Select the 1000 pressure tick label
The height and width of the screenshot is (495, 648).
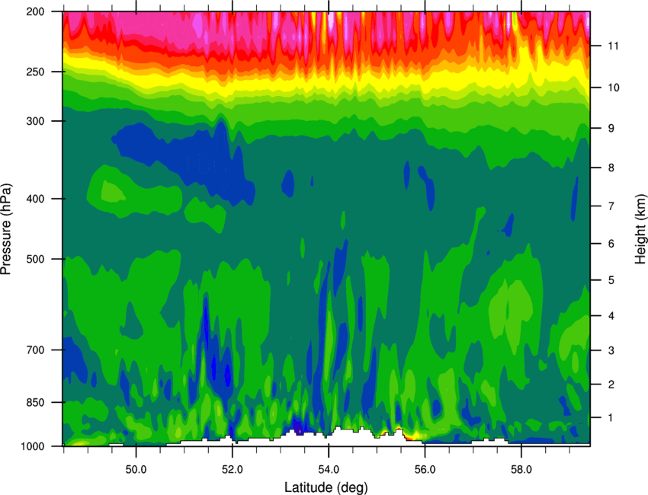(33, 446)
